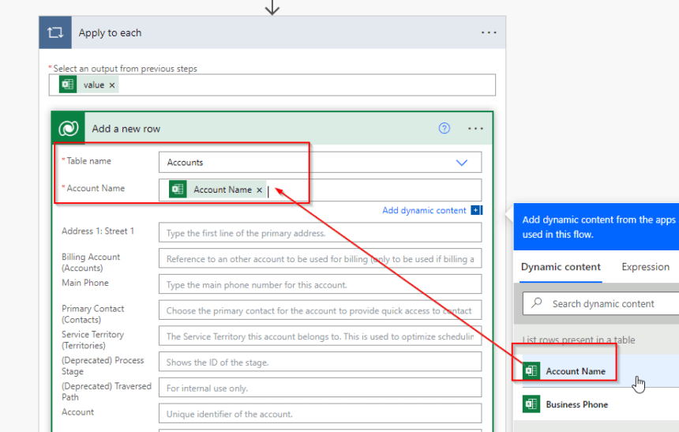
Task: Select Account Name from dynamic content list
Action: pyautogui.click(x=601, y=371)
